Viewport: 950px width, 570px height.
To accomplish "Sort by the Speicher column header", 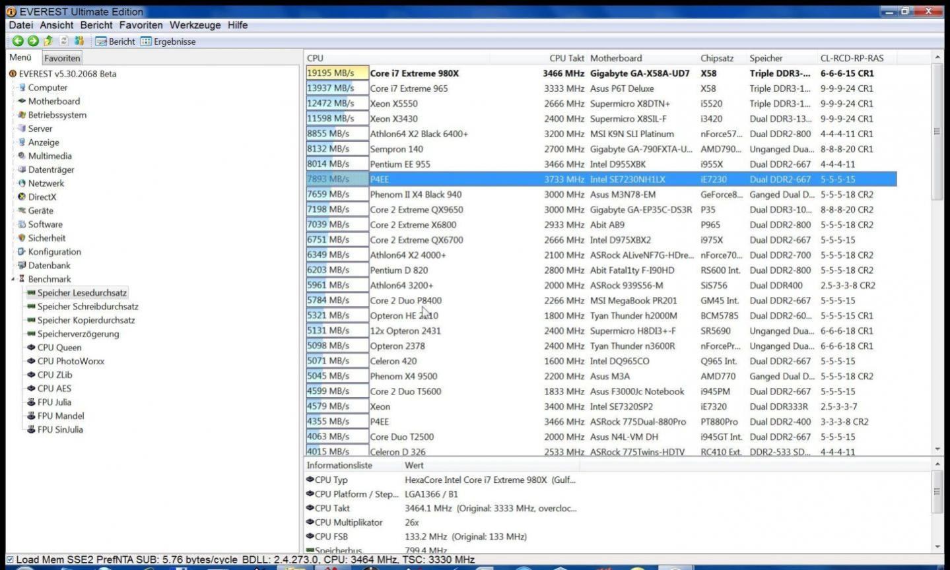I will pyautogui.click(x=766, y=58).
